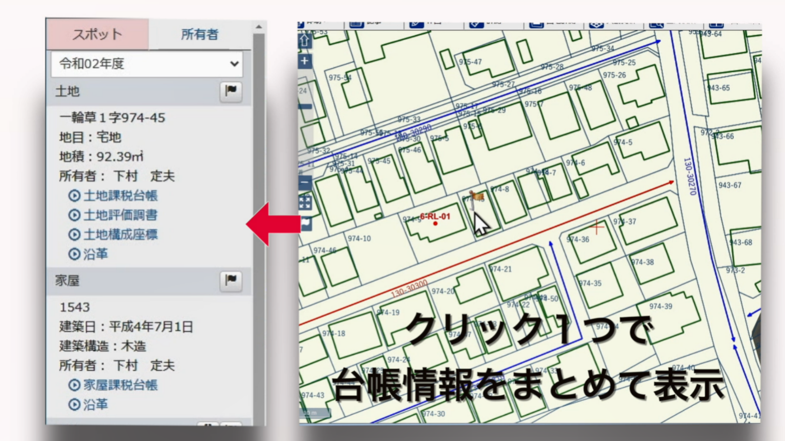Click the red 6-RL-01 point on map

coord(435,223)
